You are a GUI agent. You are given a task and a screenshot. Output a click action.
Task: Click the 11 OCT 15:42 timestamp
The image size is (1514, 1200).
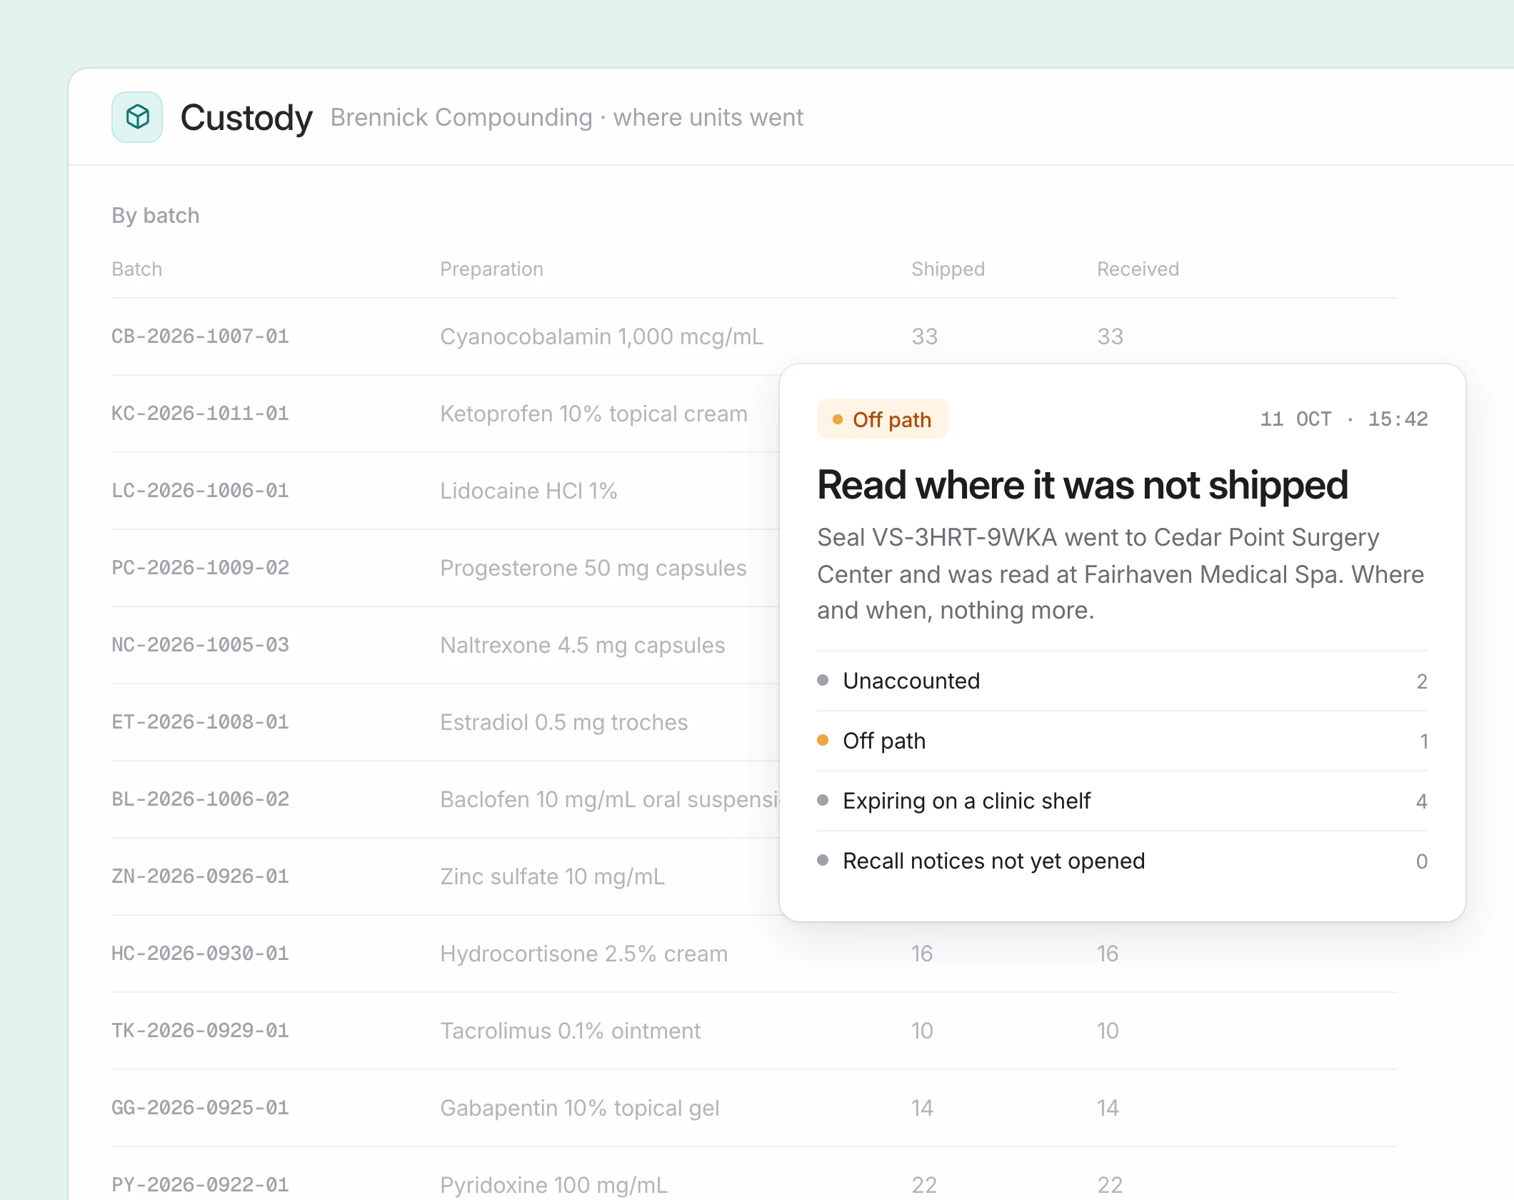(1343, 419)
